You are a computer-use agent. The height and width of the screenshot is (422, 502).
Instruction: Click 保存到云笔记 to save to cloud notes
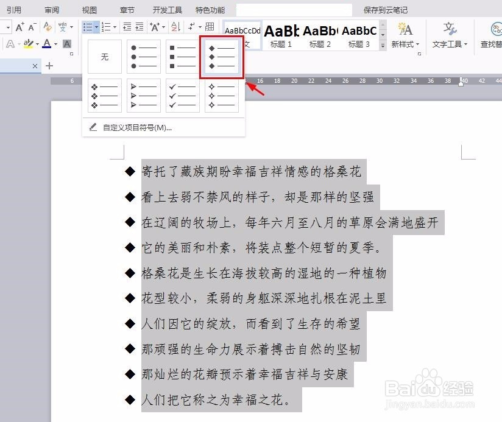click(386, 9)
